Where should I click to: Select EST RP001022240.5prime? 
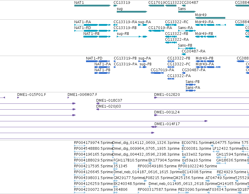tap(214, 169)
